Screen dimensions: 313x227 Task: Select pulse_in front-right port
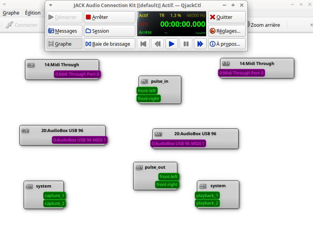tap(148, 99)
